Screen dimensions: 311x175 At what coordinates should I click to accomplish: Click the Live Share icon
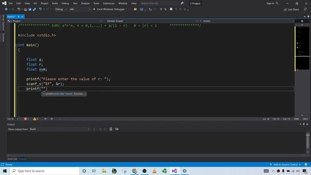285,10
